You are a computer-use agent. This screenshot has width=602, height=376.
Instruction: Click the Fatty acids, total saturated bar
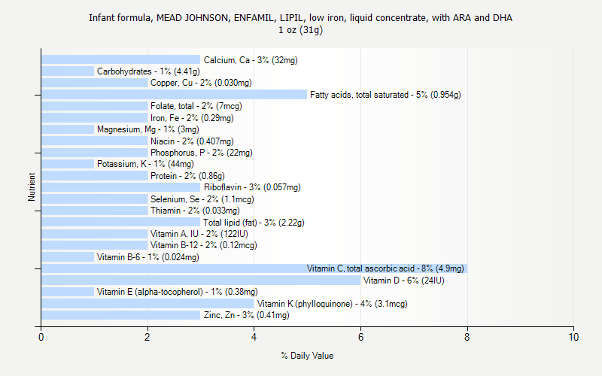(175, 95)
